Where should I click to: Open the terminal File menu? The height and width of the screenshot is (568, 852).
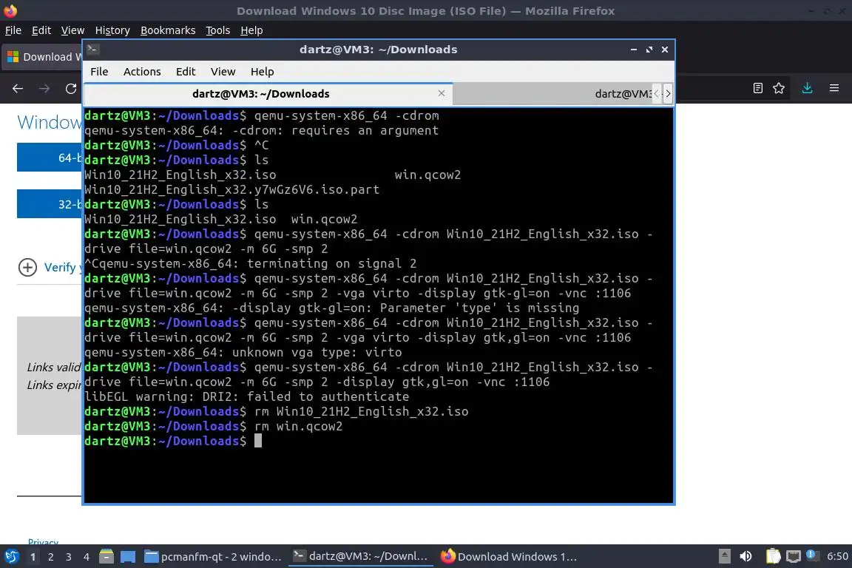(x=99, y=72)
